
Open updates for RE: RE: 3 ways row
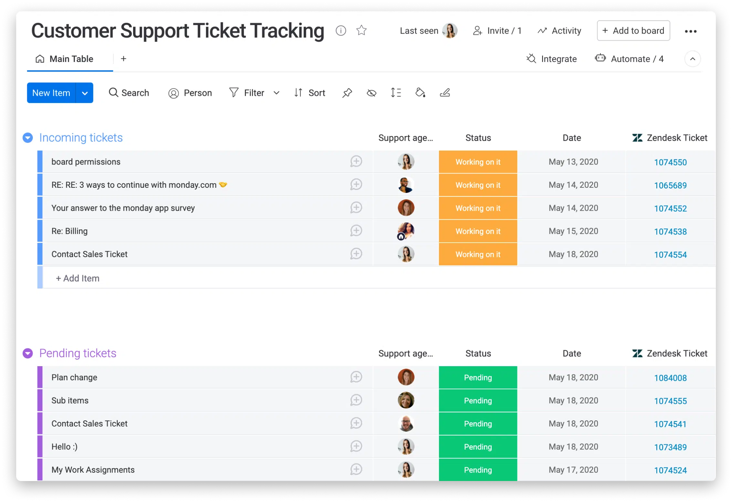356,185
